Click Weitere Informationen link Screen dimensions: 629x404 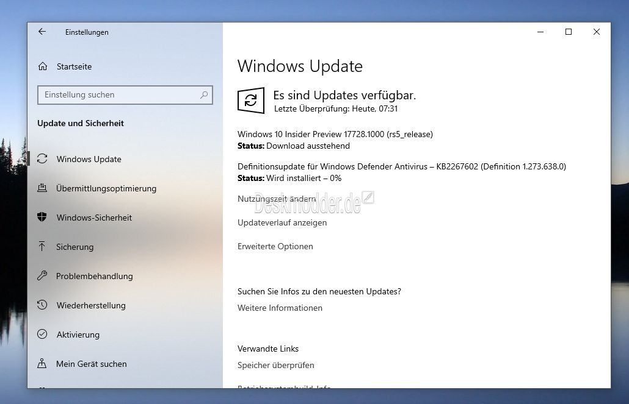click(280, 308)
